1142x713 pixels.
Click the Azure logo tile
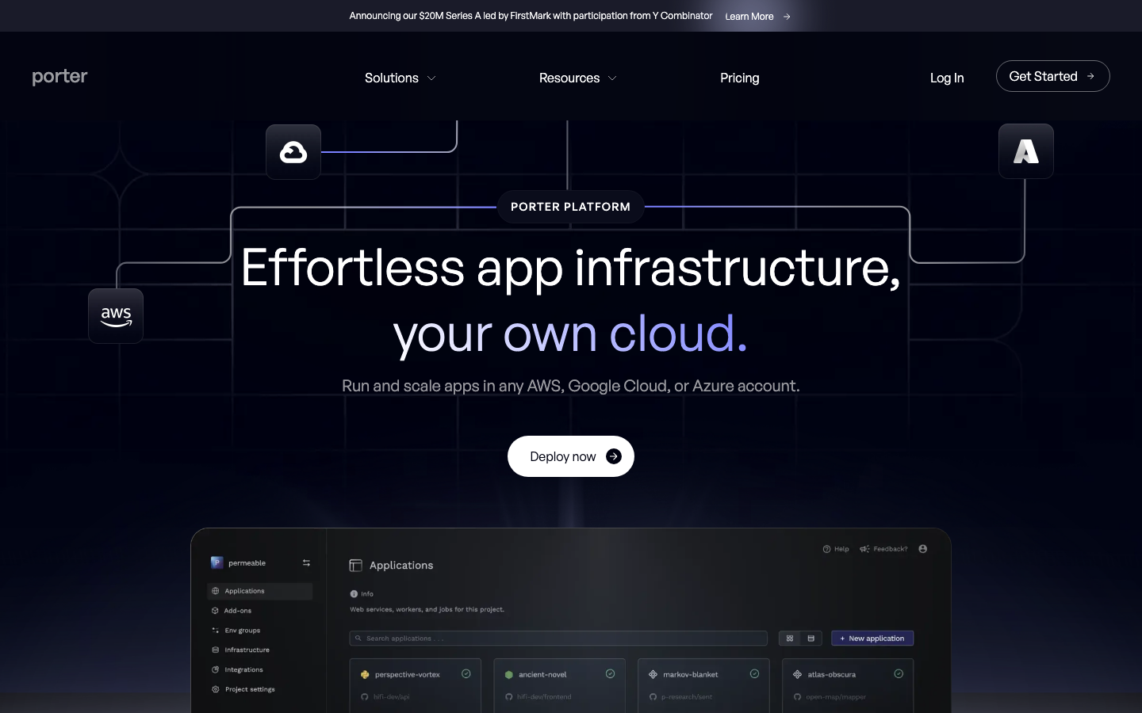pos(1026,151)
